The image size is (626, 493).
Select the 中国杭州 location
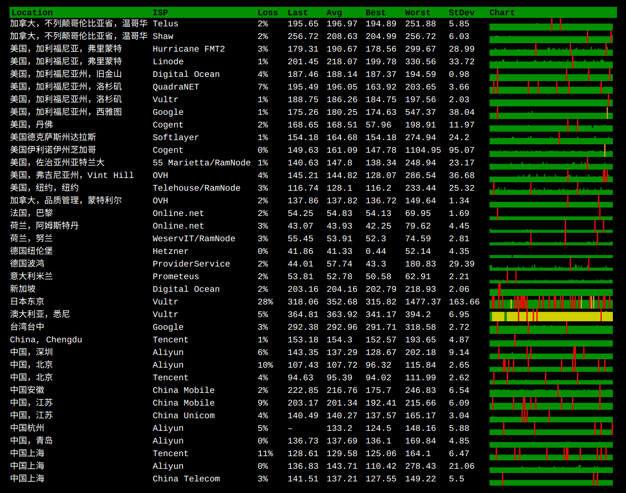point(27,428)
